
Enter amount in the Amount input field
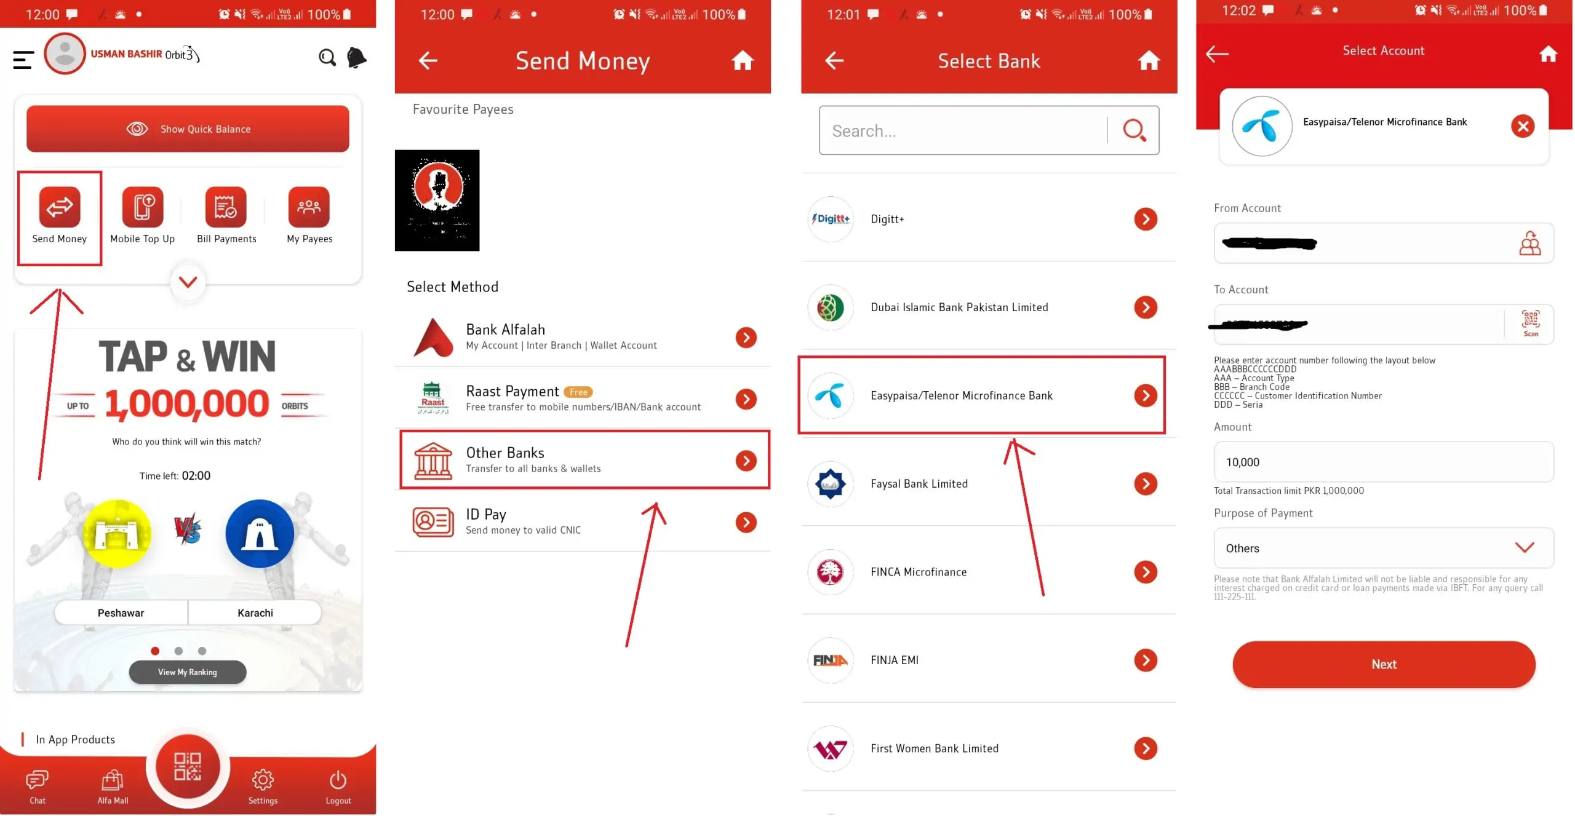point(1384,462)
